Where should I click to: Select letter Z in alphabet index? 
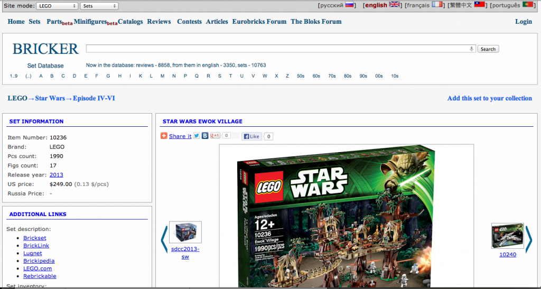click(287, 76)
